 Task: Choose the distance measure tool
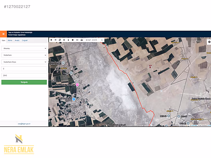[77, 40]
